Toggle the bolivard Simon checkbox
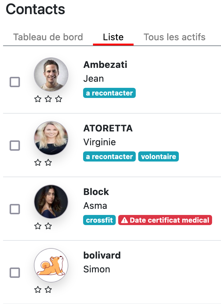This screenshot has width=221, height=304. [15, 273]
